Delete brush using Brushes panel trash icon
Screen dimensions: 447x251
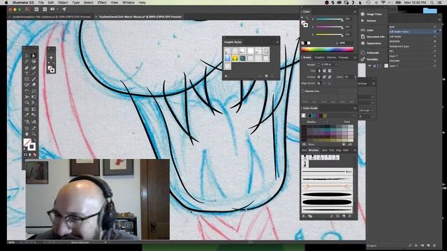[350, 216]
